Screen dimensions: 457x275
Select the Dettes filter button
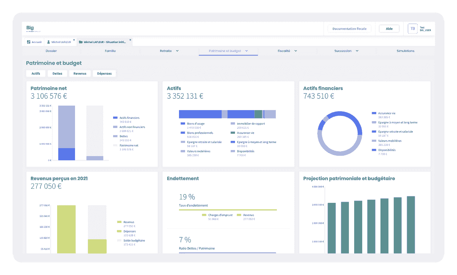(x=58, y=74)
